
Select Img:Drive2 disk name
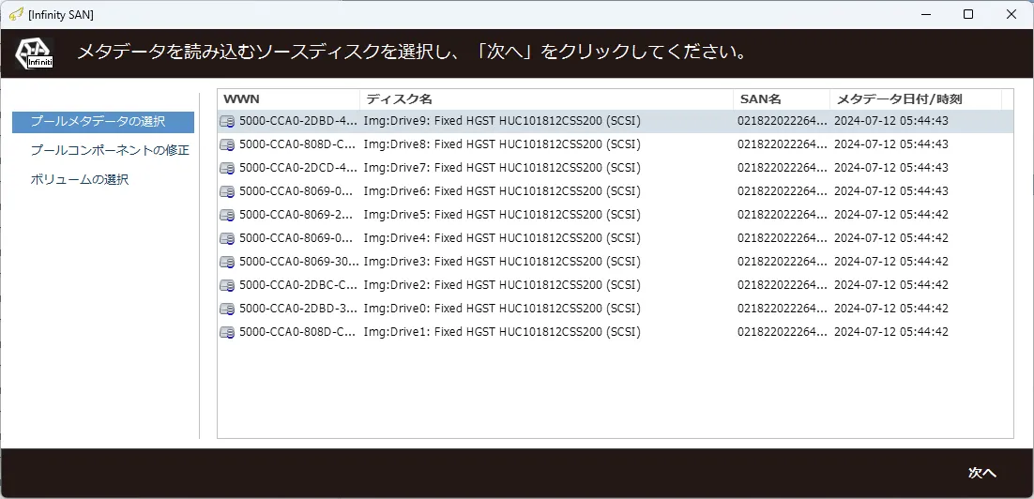(x=502, y=285)
